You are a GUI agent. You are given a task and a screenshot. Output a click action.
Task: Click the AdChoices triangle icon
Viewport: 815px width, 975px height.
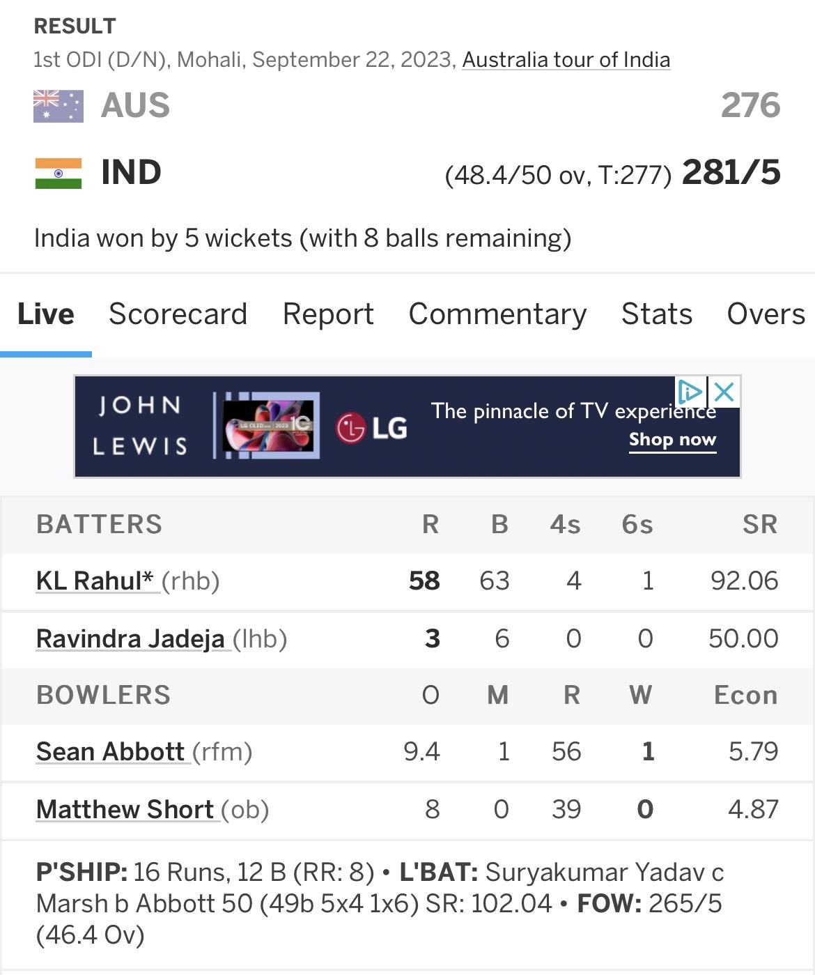[x=690, y=392]
